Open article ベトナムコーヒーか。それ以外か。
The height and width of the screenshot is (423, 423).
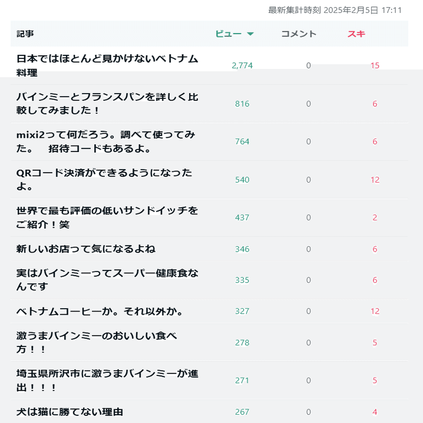(x=100, y=311)
